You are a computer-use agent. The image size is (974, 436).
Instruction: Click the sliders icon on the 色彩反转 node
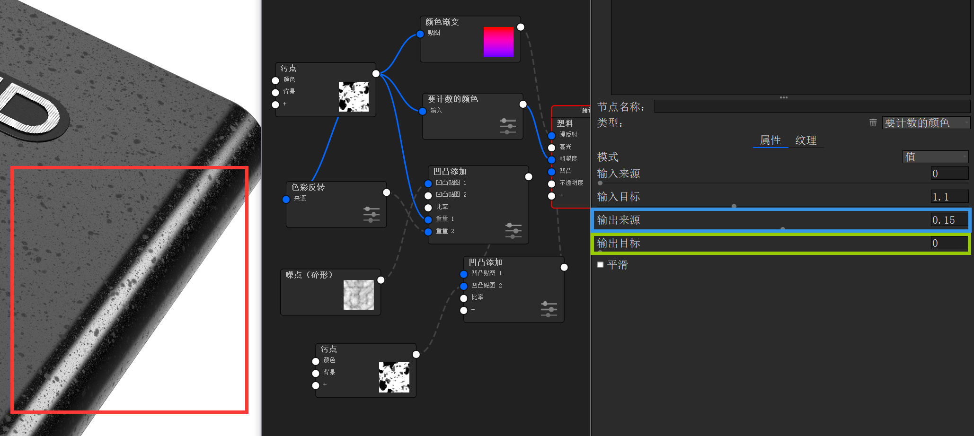[x=371, y=214]
